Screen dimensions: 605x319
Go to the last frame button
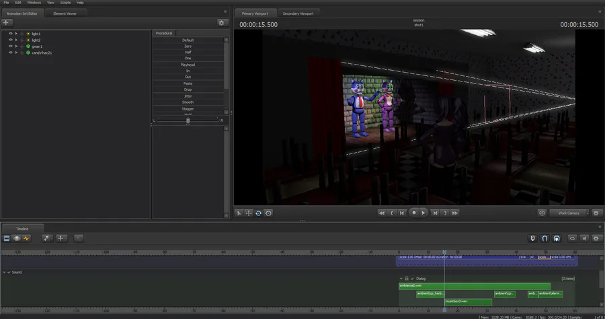pyautogui.click(x=435, y=213)
